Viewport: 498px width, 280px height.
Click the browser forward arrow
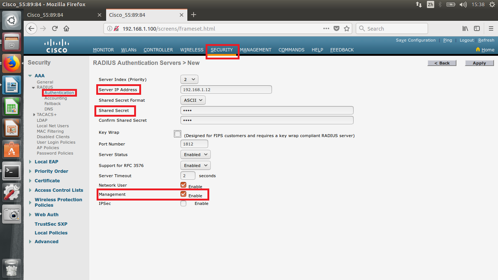(43, 28)
